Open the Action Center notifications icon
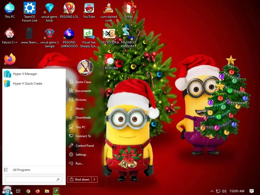 pyautogui.click(x=252, y=191)
